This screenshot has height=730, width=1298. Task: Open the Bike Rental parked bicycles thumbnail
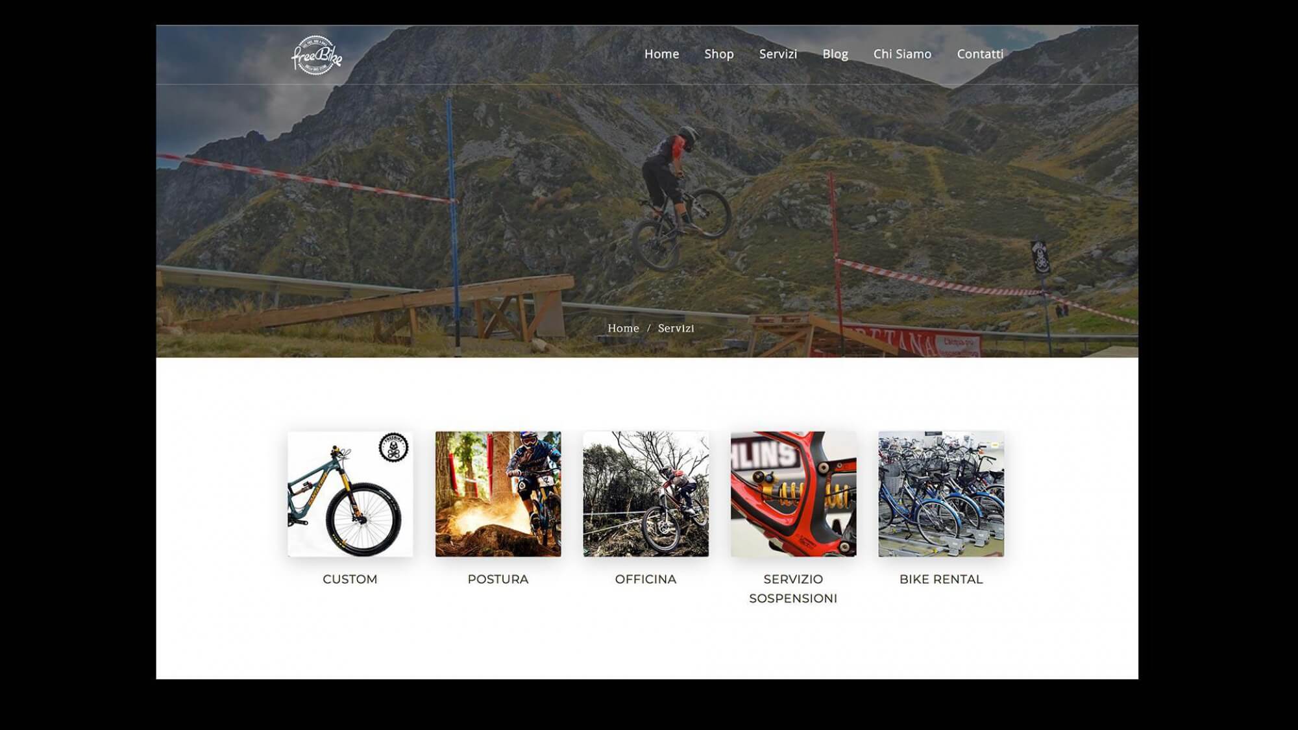[x=941, y=494]
